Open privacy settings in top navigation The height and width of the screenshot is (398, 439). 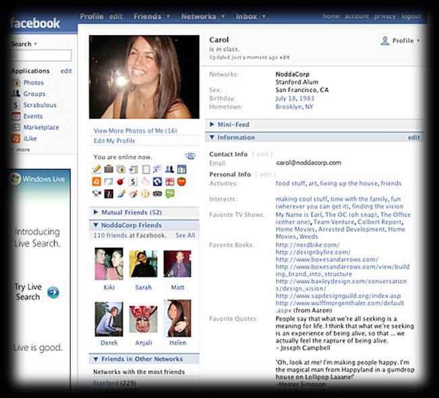tap(385, 16)
